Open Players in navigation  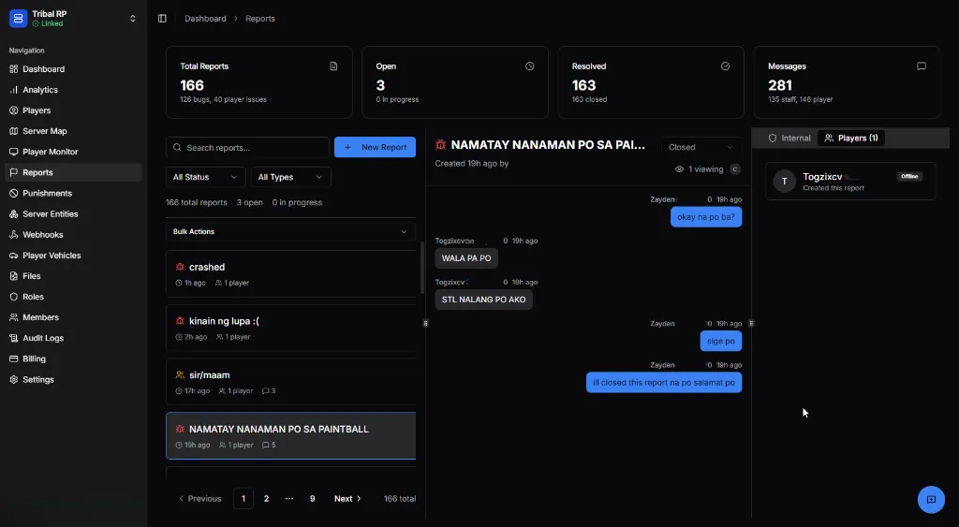(x=73, y=110)
